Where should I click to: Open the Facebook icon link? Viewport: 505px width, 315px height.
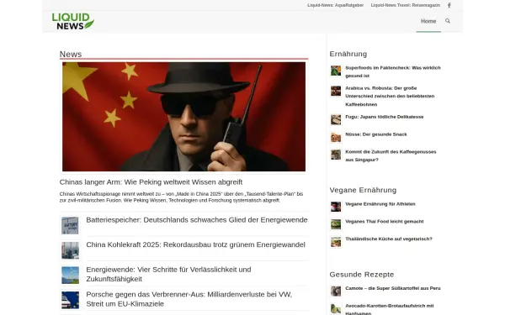tap(449, 5)
